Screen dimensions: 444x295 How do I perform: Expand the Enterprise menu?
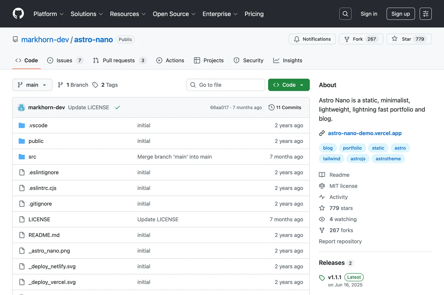pos(220,14)
